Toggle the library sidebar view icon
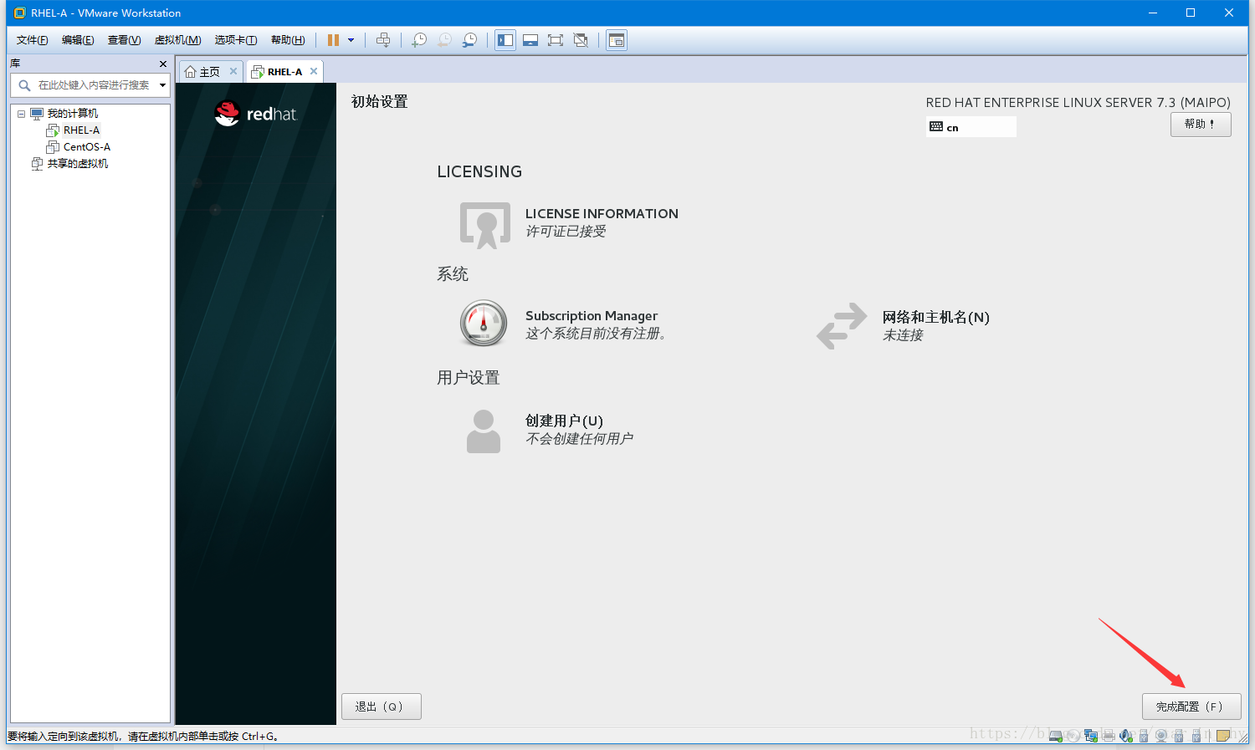 [505, 40]
